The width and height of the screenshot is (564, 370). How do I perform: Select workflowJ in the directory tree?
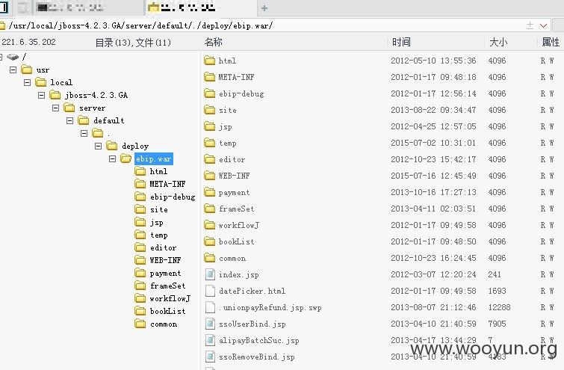tap(170, 298)
